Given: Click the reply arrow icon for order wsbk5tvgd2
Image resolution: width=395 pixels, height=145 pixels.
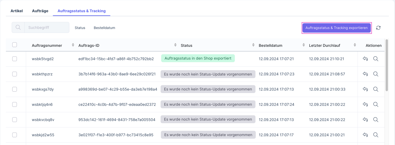Looking at the screenshot, I should pos(365,59).
